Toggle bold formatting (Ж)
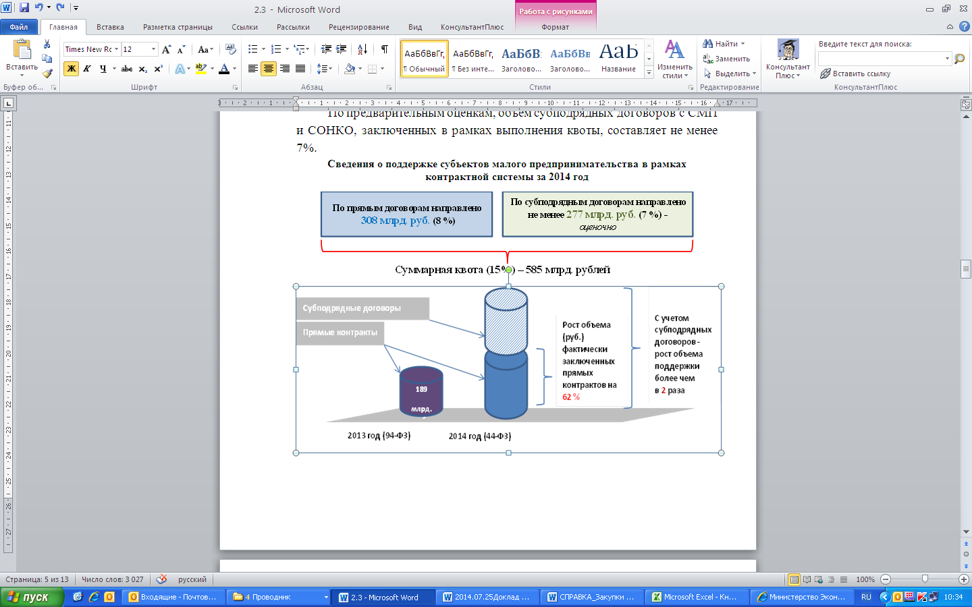Screen dimensions: 972x607 (x=71, y=69)
